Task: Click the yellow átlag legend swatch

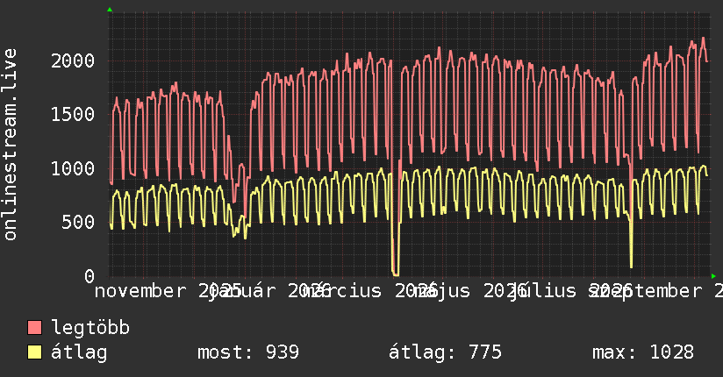Action: [x=34, y=352]
